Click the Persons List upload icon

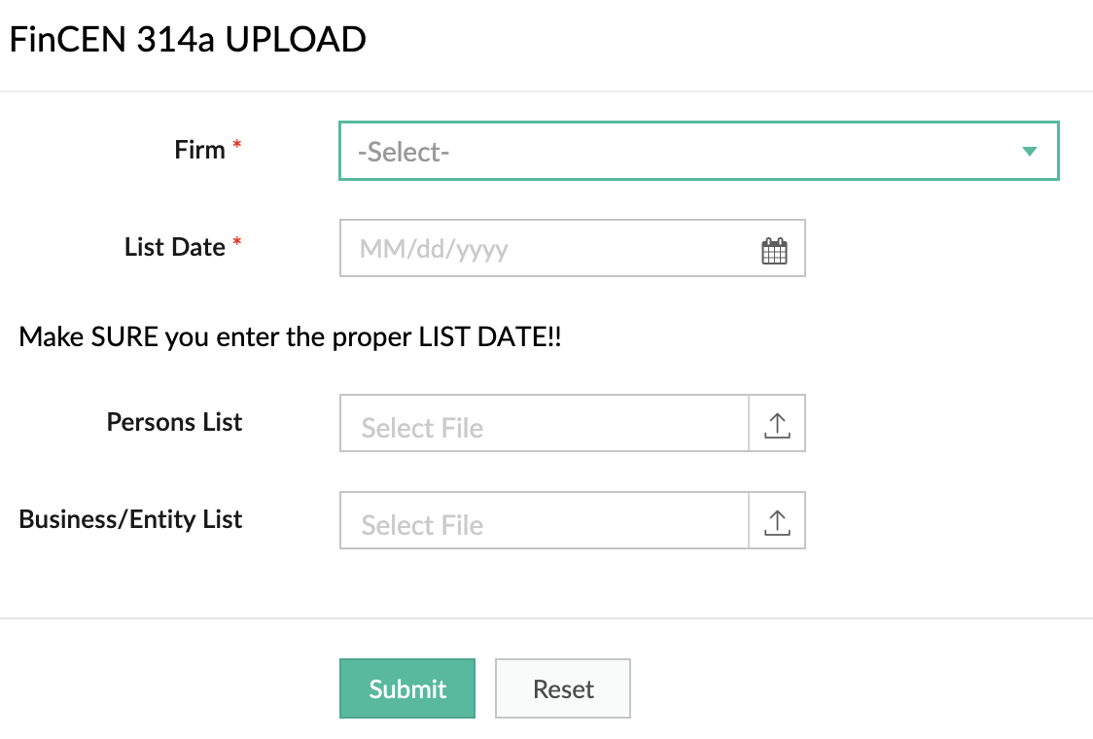777,425
